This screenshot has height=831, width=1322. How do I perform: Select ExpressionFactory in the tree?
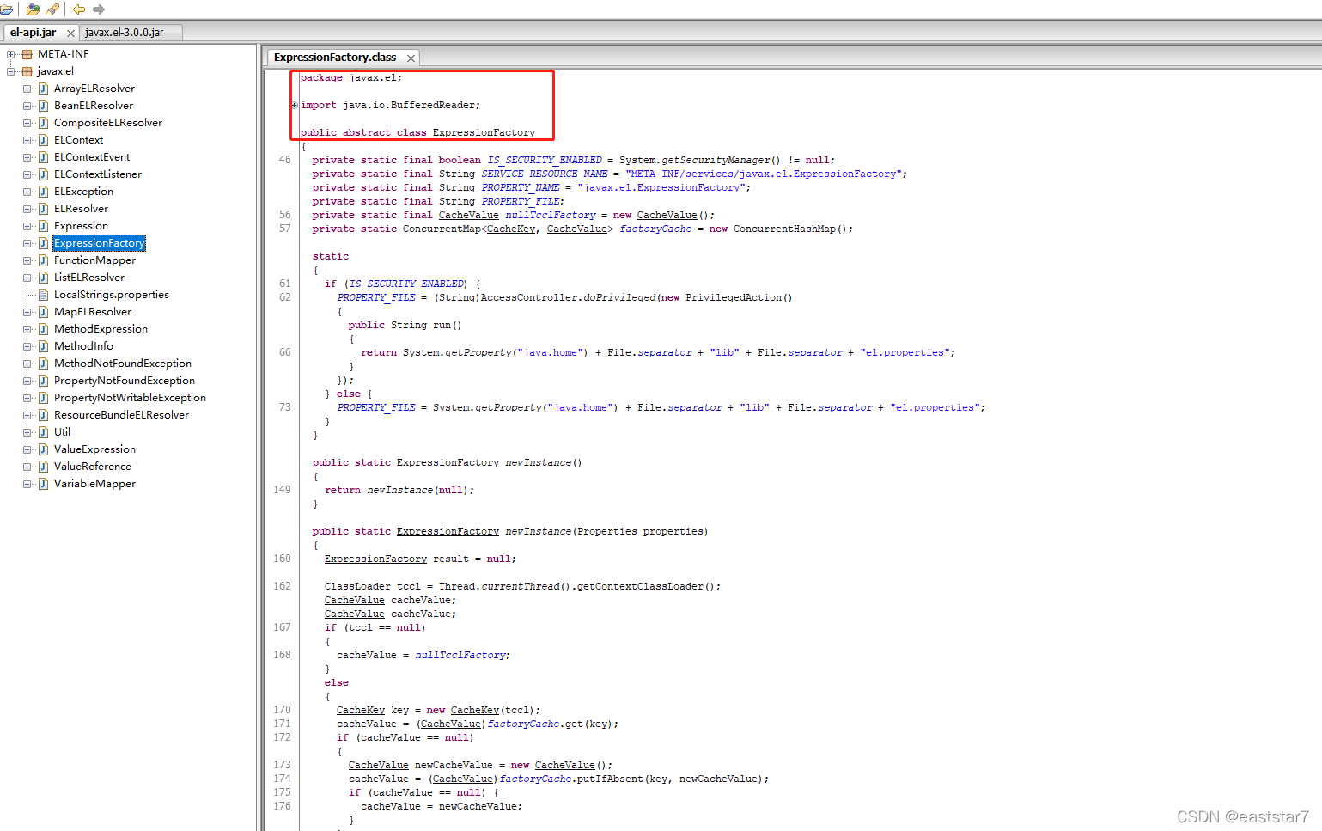point(99,243)
